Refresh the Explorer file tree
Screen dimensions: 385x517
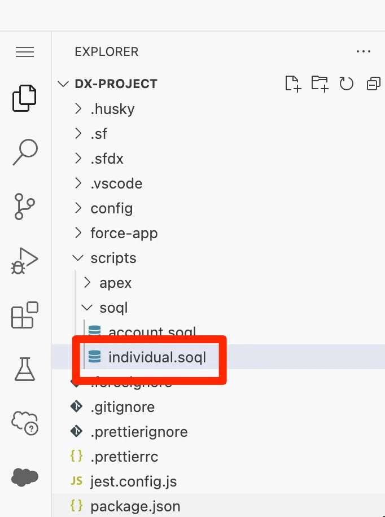pos(346,84)
